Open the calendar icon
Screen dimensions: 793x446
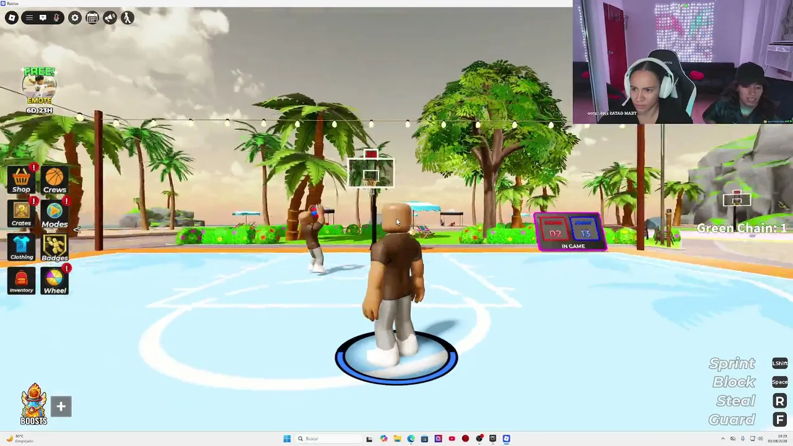pyautogui.click(x=92, y=17)
